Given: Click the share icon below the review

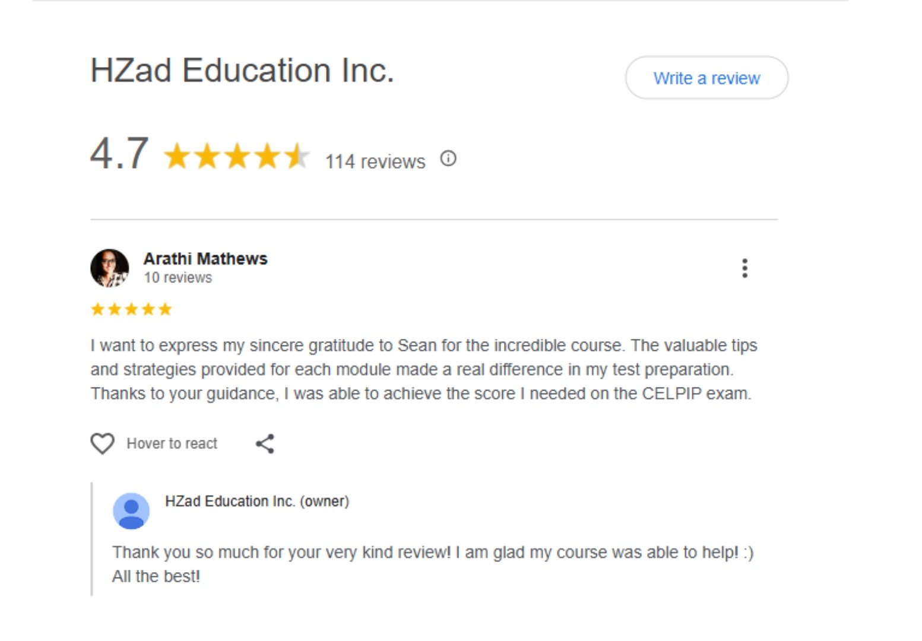Looking at the screenshot, I should 265,443.
